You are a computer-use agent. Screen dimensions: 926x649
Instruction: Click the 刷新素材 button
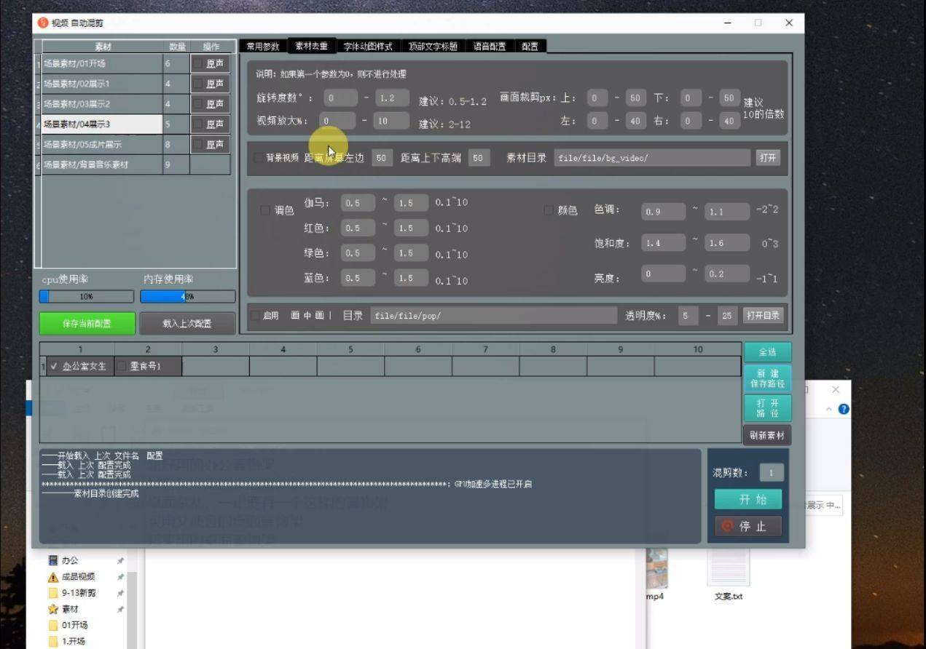767,435
